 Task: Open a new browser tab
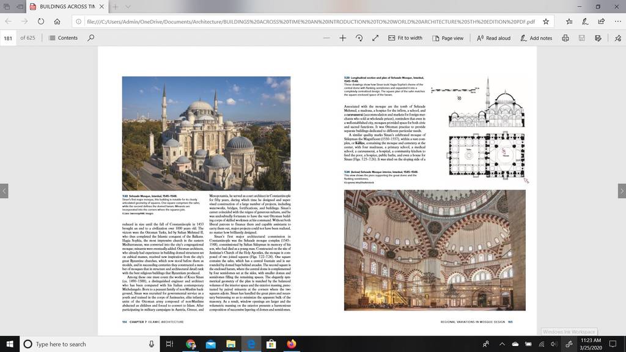coord(115,6)
